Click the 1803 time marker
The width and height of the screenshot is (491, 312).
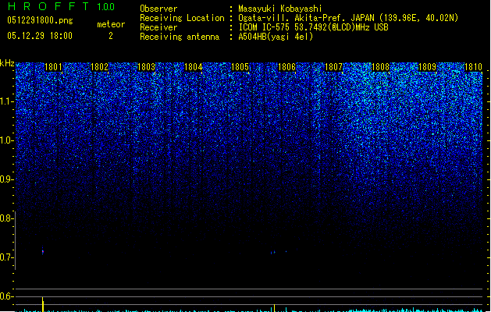click(x=146, y=67)
